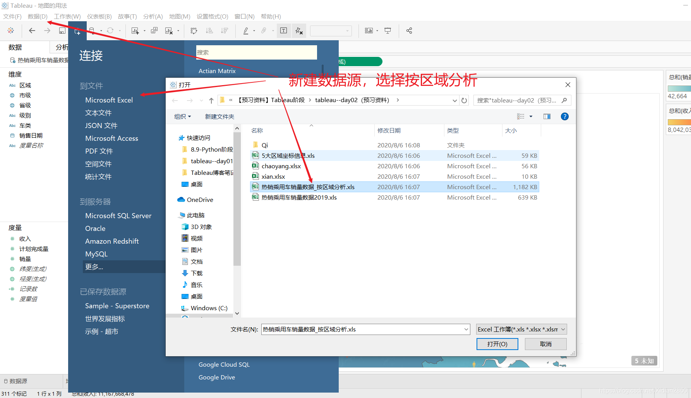Select Microsoft Excel connector
Viewport: 691px width, 398px height.
pos(109,100)
